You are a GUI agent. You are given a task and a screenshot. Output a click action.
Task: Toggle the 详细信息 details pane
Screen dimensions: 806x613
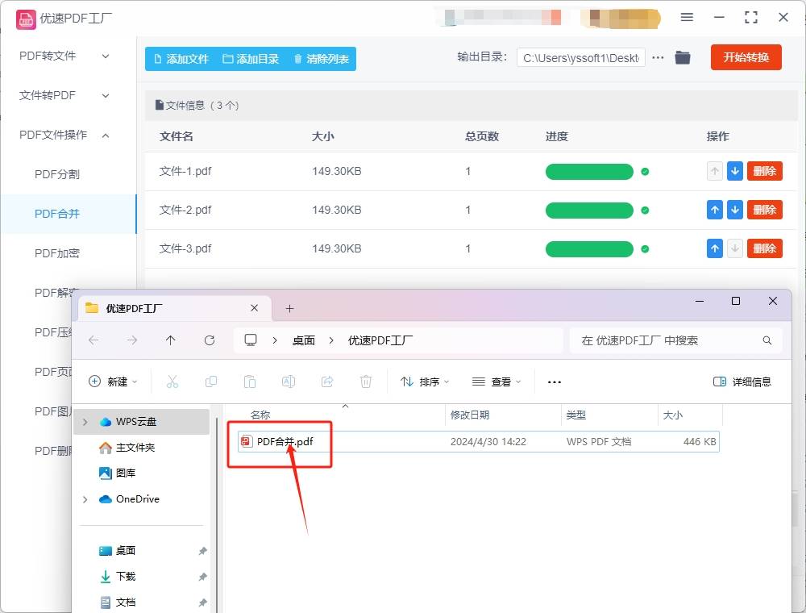[742, 382]
